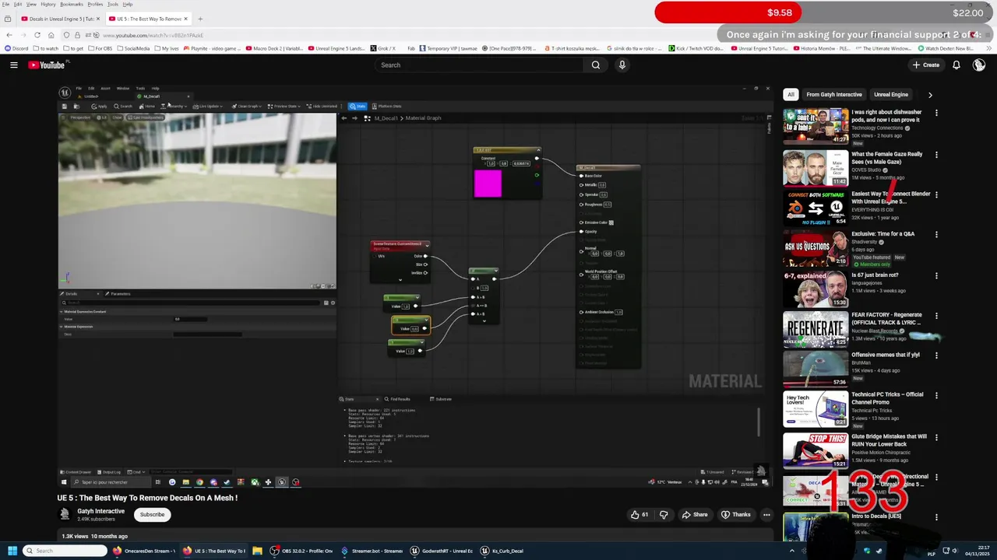997x560 pixels.
Task: Open Firefox Tools menu
Action: (x=113, y=4)
